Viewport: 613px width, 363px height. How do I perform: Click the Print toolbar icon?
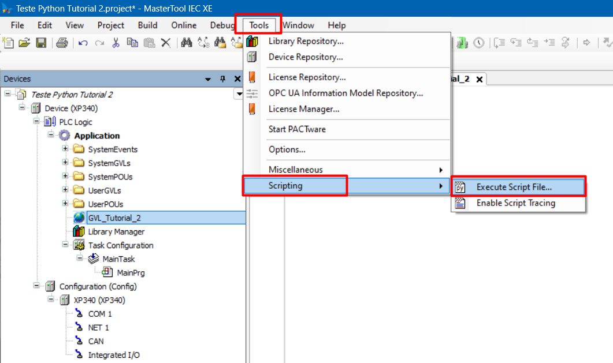pyautogui.click(x=62, y=43)
